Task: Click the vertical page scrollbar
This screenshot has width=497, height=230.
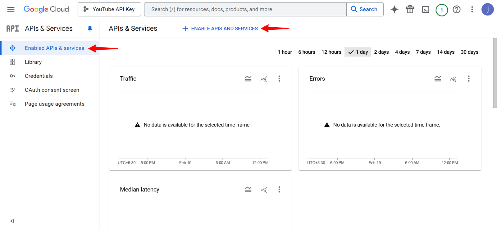Action: pyautogui.click(x=495, y=73)
